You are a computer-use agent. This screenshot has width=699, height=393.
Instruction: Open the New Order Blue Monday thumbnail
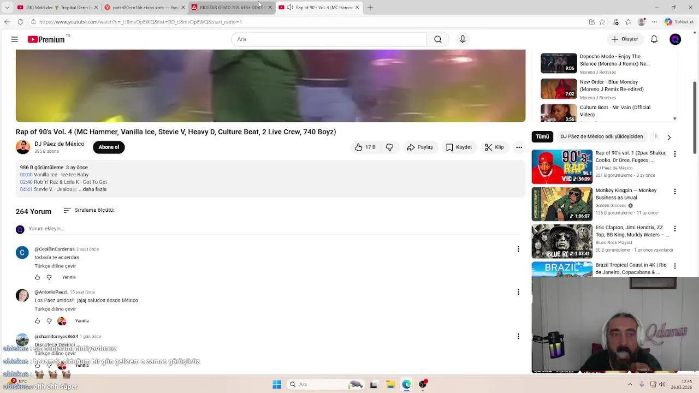tap(559, 88)
